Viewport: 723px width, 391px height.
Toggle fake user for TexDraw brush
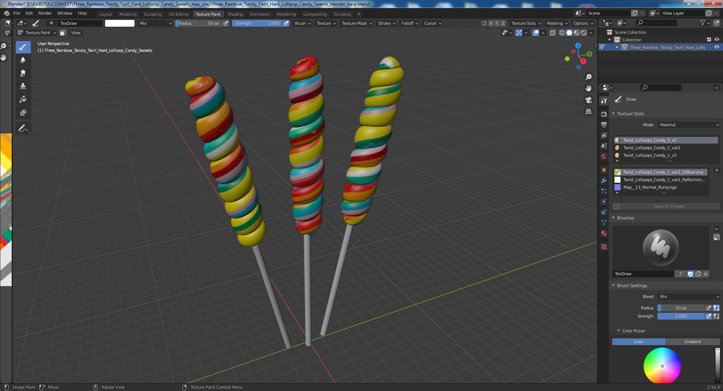click(x=690, y=274)
